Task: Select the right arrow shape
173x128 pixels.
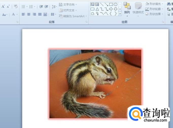Action: coord(111,9)
